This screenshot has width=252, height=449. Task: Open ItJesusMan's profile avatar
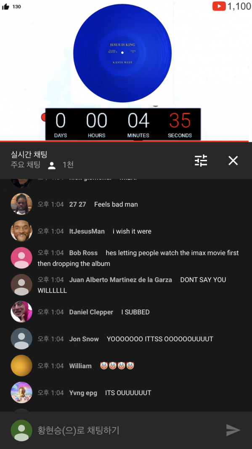(x=21, y=231)
